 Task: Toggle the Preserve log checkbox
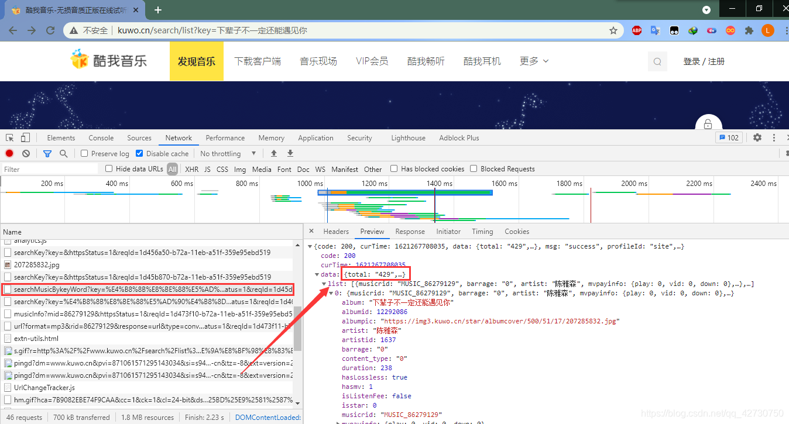click(x=84, y=153)
